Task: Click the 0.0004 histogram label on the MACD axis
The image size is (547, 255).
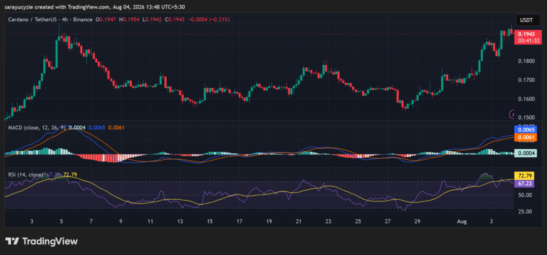Action: (x=526, y=153)
